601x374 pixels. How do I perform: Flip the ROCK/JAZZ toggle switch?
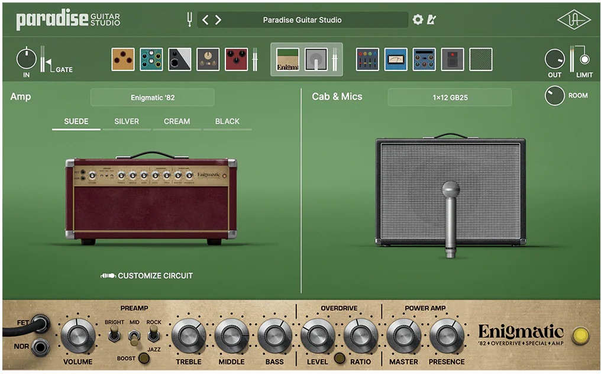coord(153,334)
